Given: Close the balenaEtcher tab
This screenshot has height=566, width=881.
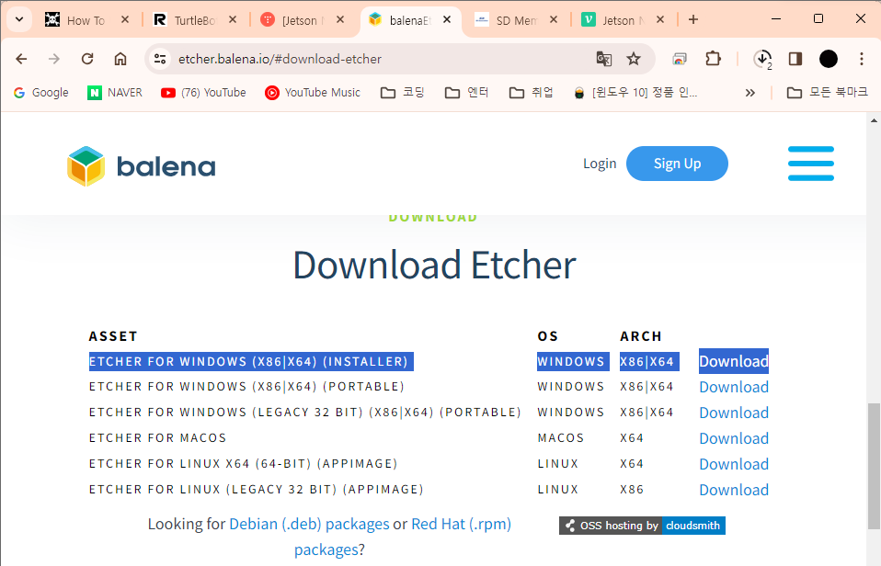Looking at the screenshot, I should (x=447, y=19).
